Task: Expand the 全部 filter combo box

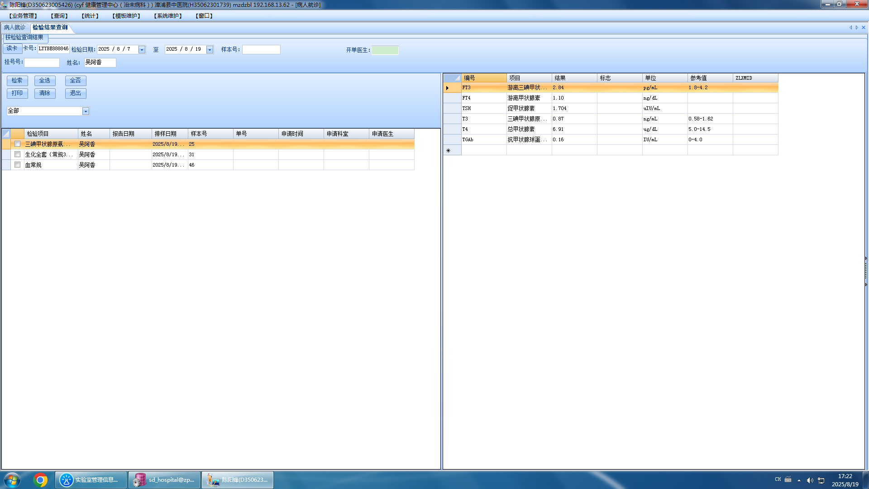Action: [x=86, y=111]
